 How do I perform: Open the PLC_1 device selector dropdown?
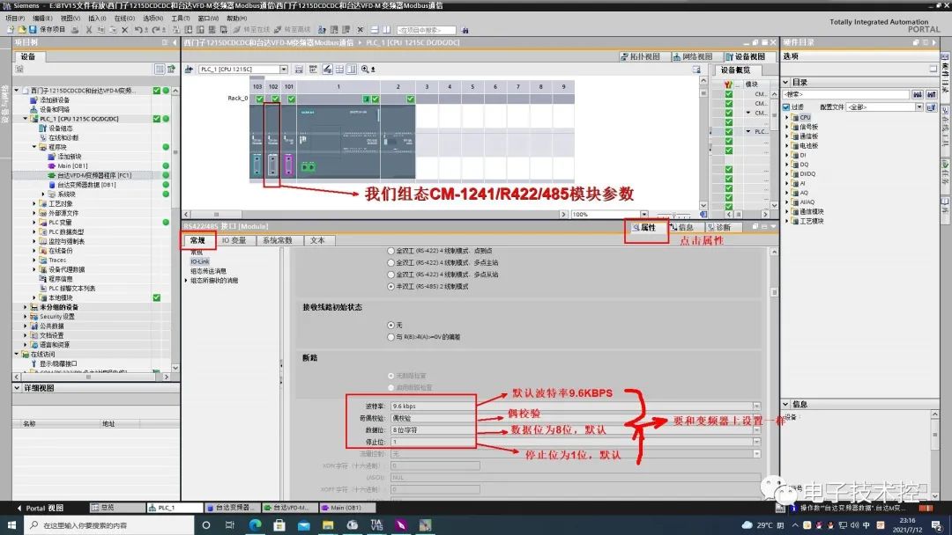[284, 69]
